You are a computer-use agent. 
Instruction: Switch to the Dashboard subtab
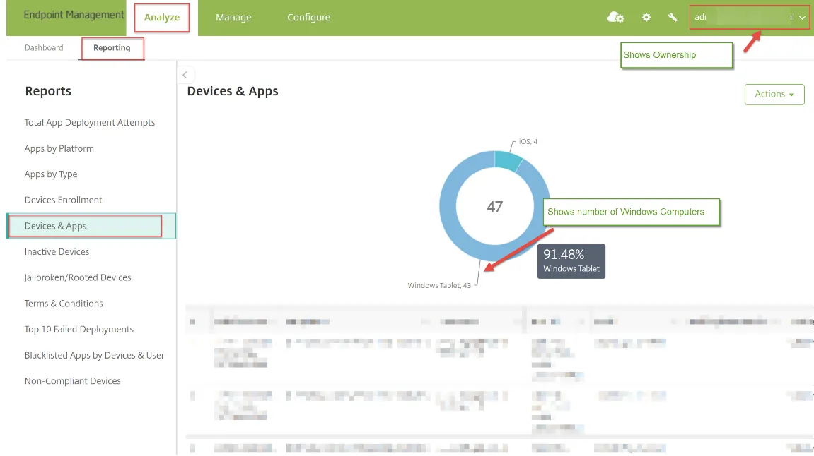(x=44, y=48)
